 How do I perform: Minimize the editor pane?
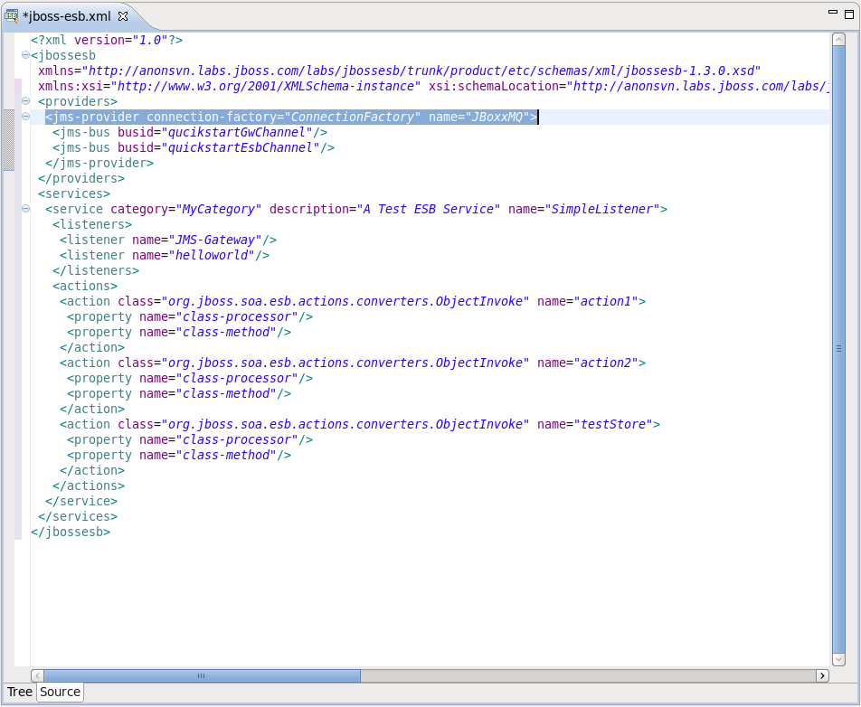point(832,13)
